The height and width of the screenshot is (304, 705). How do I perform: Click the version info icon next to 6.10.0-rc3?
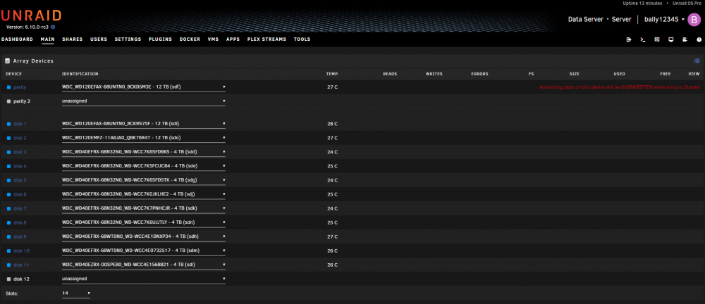tap(53, 27)
